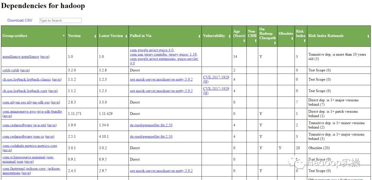Open com.cedarsoftware:json-io link

coord(23,136)
